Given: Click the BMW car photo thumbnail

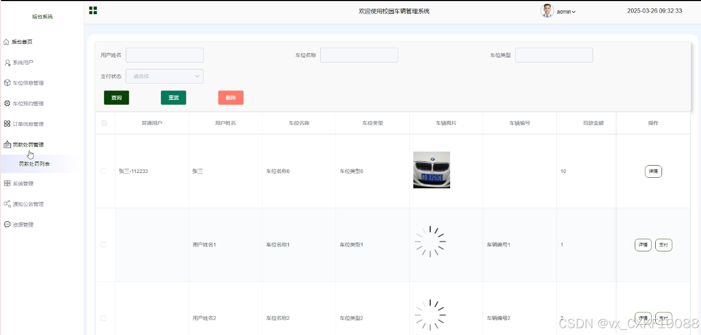Looking at the screenshot, I should point(432,170).
